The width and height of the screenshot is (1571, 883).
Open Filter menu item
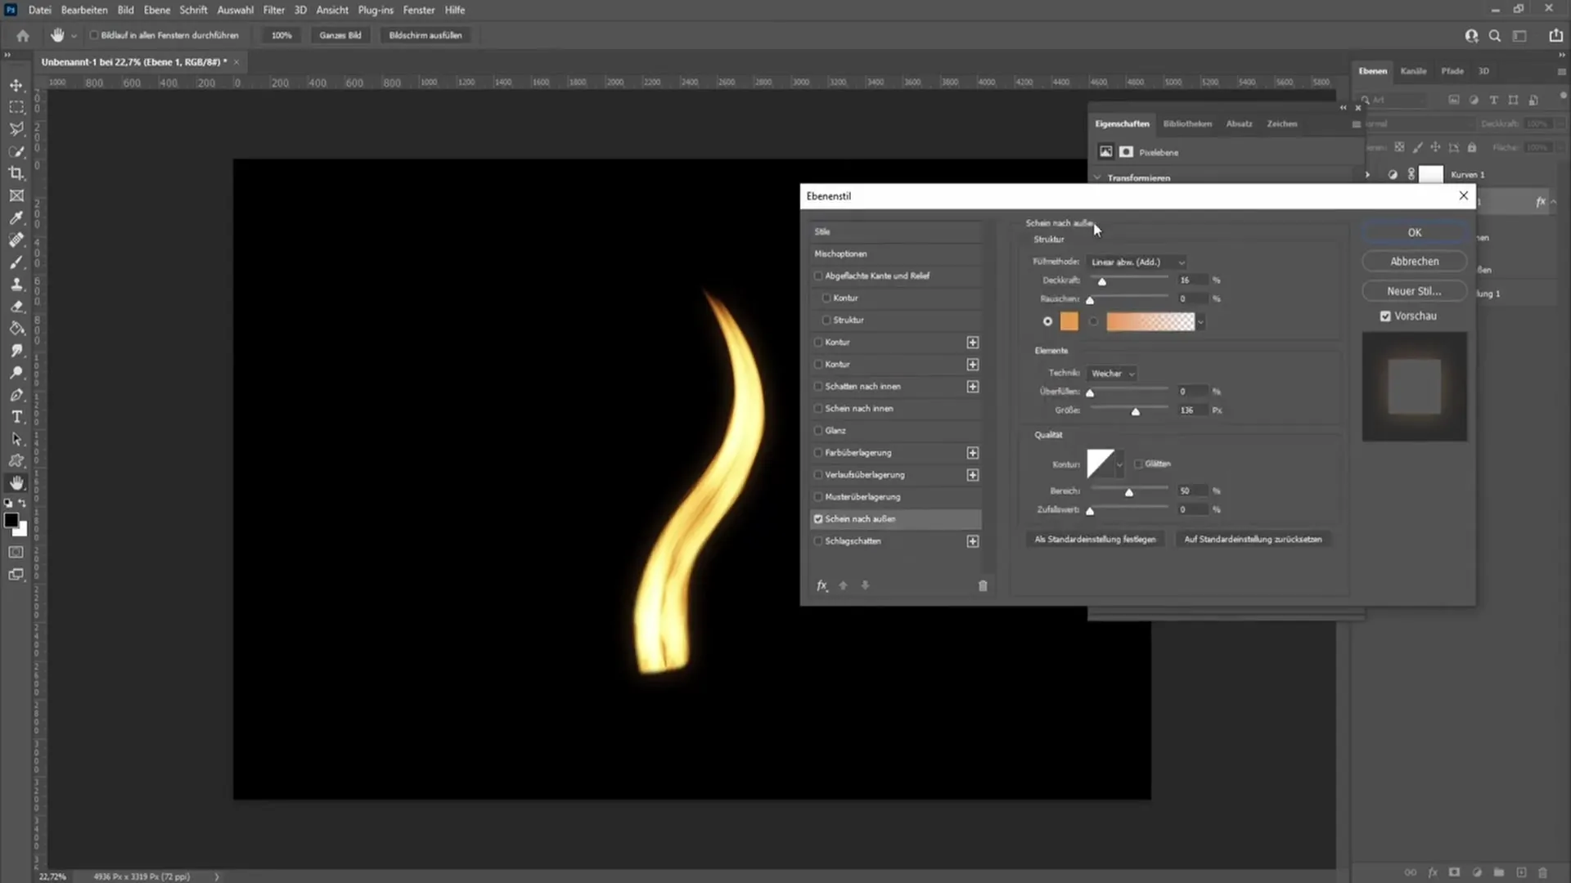click(x=272, y=10)
